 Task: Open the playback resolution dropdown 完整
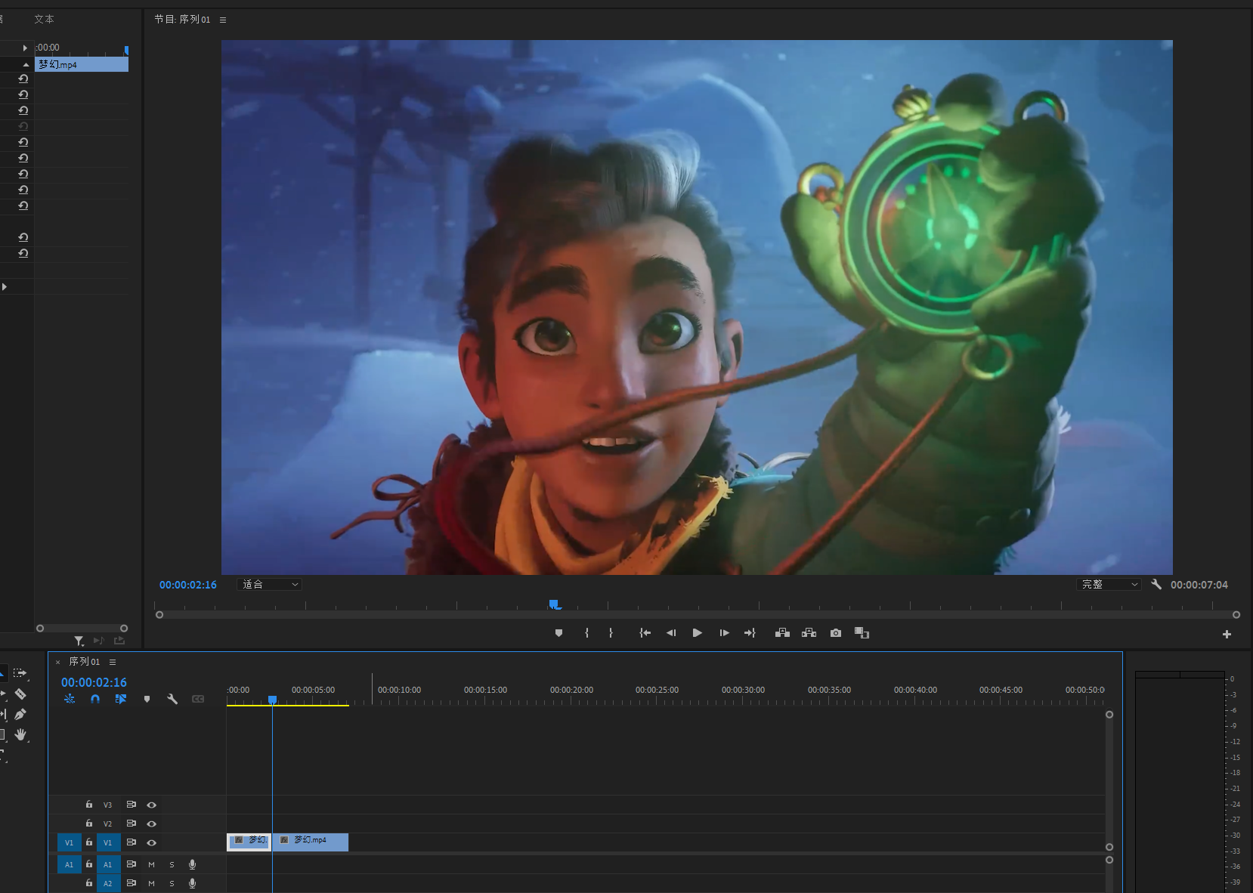click(1108, 585)
